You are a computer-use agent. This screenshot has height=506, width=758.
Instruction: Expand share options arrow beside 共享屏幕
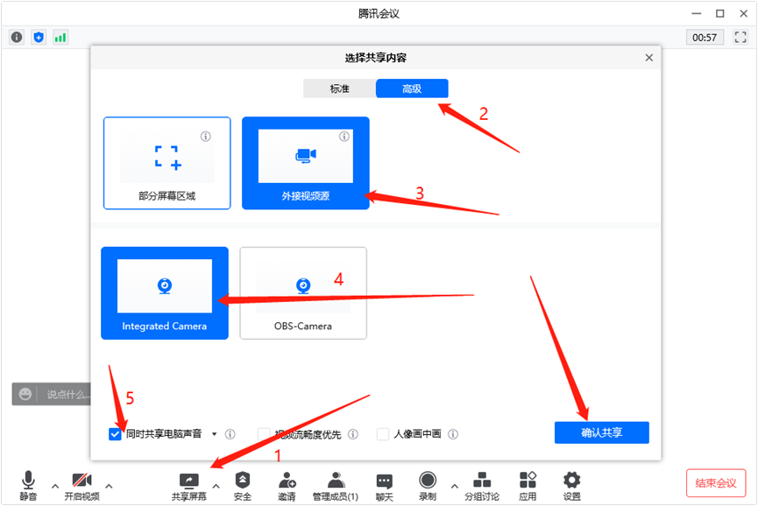pyautogui.click(x=216, y=486)
